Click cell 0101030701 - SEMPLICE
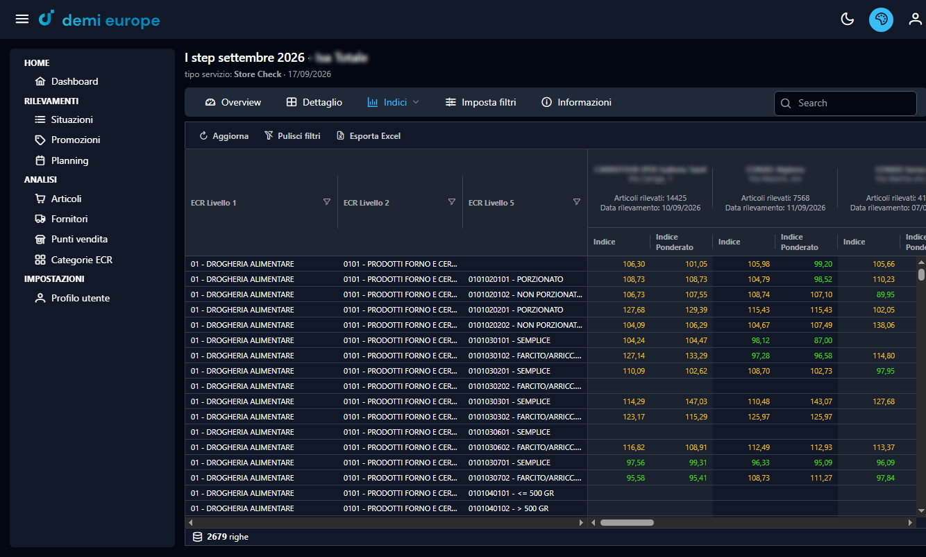This screenshot has width=926, height=557. pyautogui.click(x=510, y=463)
